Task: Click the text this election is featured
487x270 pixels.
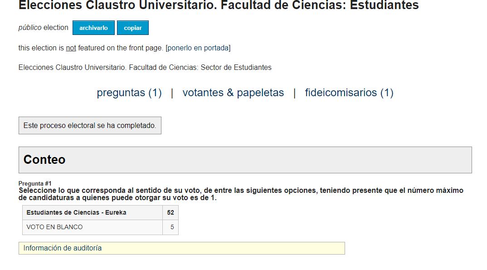Action: coord(90,48)
